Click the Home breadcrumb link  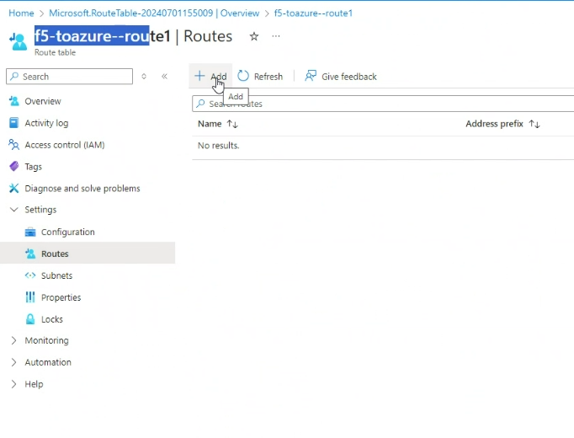point(21,13)
